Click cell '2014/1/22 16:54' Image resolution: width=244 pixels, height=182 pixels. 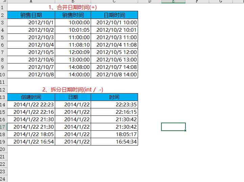coord(31,142)
